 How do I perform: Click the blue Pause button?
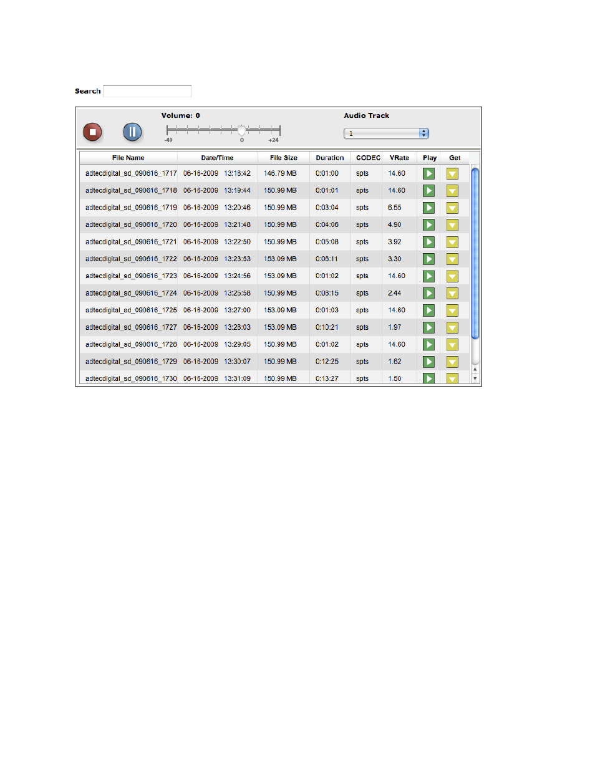pos(132,132)
